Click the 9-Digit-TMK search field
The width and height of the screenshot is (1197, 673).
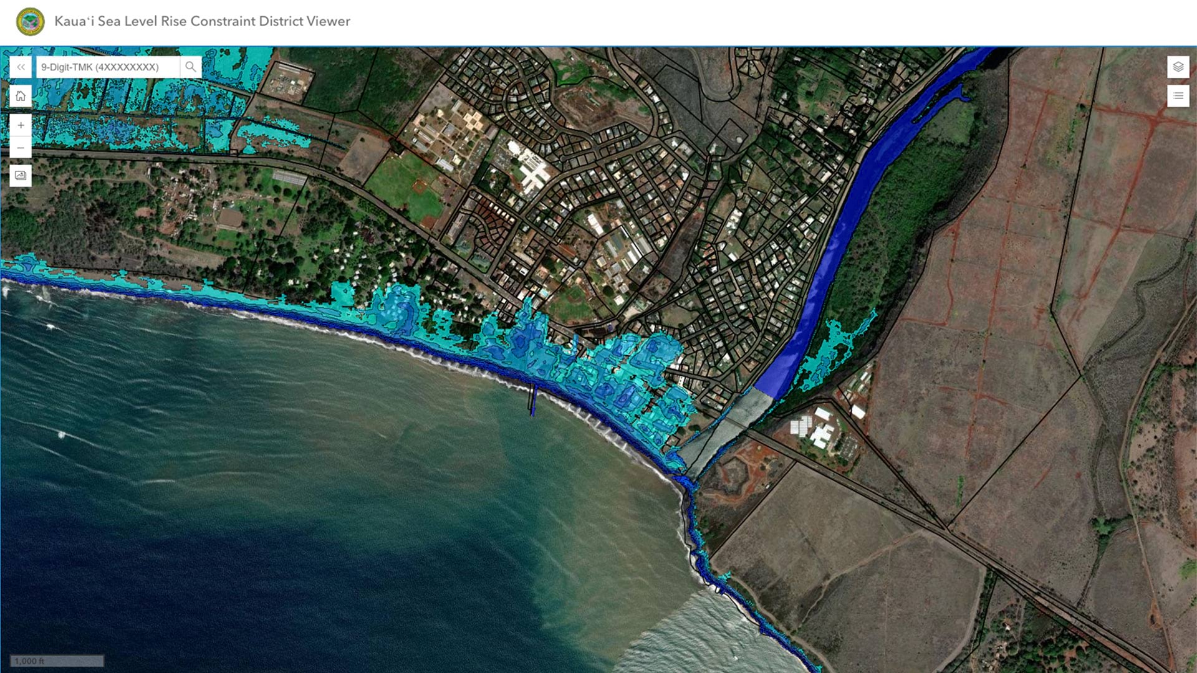[107, 67]
